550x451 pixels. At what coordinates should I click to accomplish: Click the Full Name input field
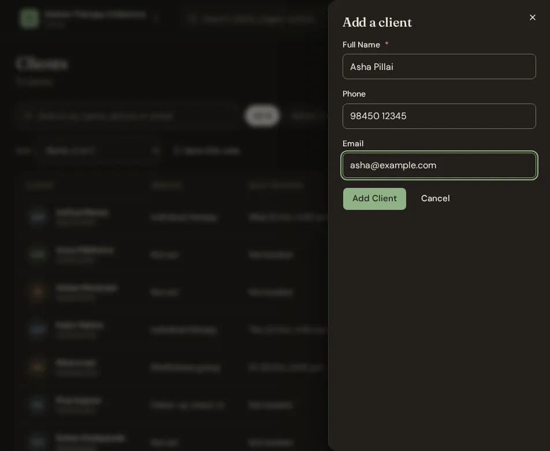439,66
